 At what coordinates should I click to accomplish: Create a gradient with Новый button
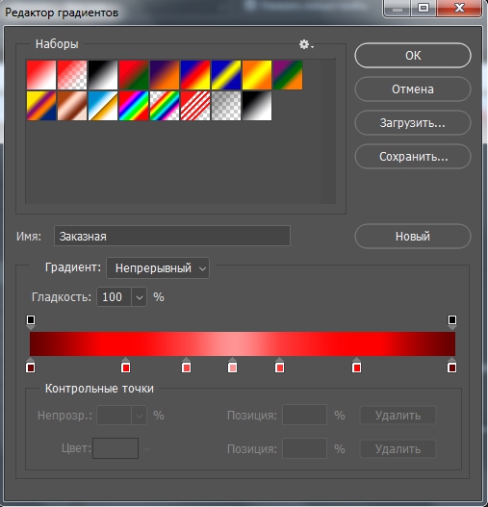(x=413, y=237)
